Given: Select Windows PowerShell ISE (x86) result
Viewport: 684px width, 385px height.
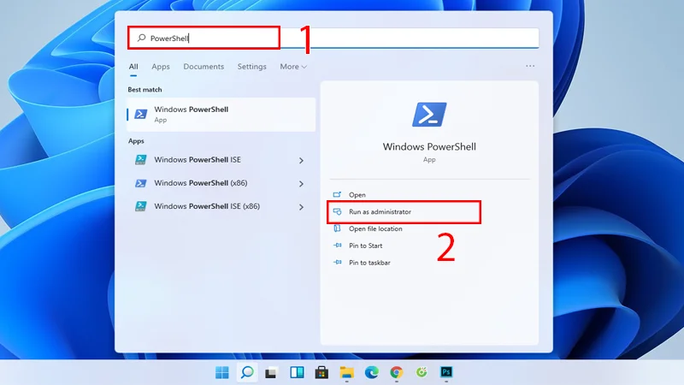Looking at the screenshot, I should coord(221,206).
